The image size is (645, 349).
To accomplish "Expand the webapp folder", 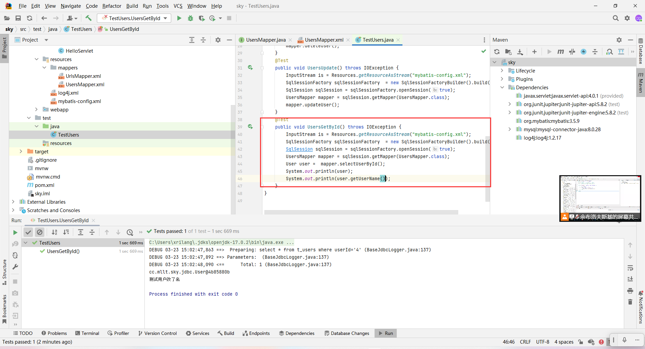I will [x=36, y=109].
